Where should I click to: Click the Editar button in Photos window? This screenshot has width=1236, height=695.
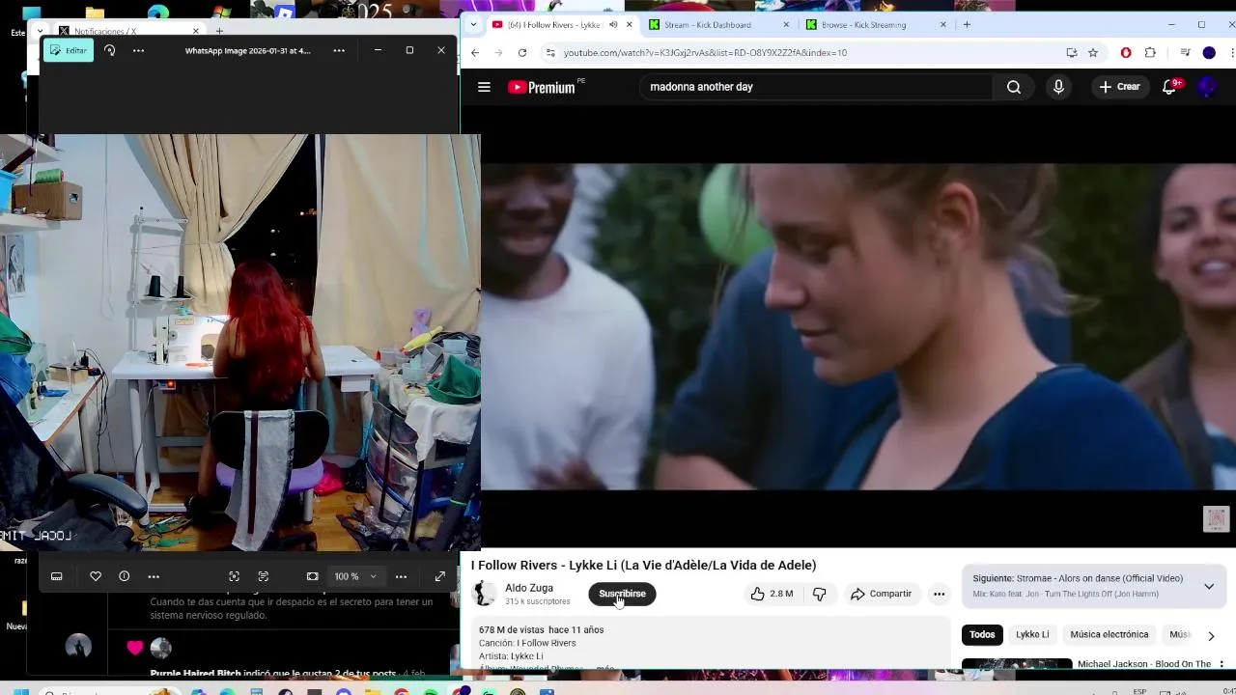pos(69,50)
